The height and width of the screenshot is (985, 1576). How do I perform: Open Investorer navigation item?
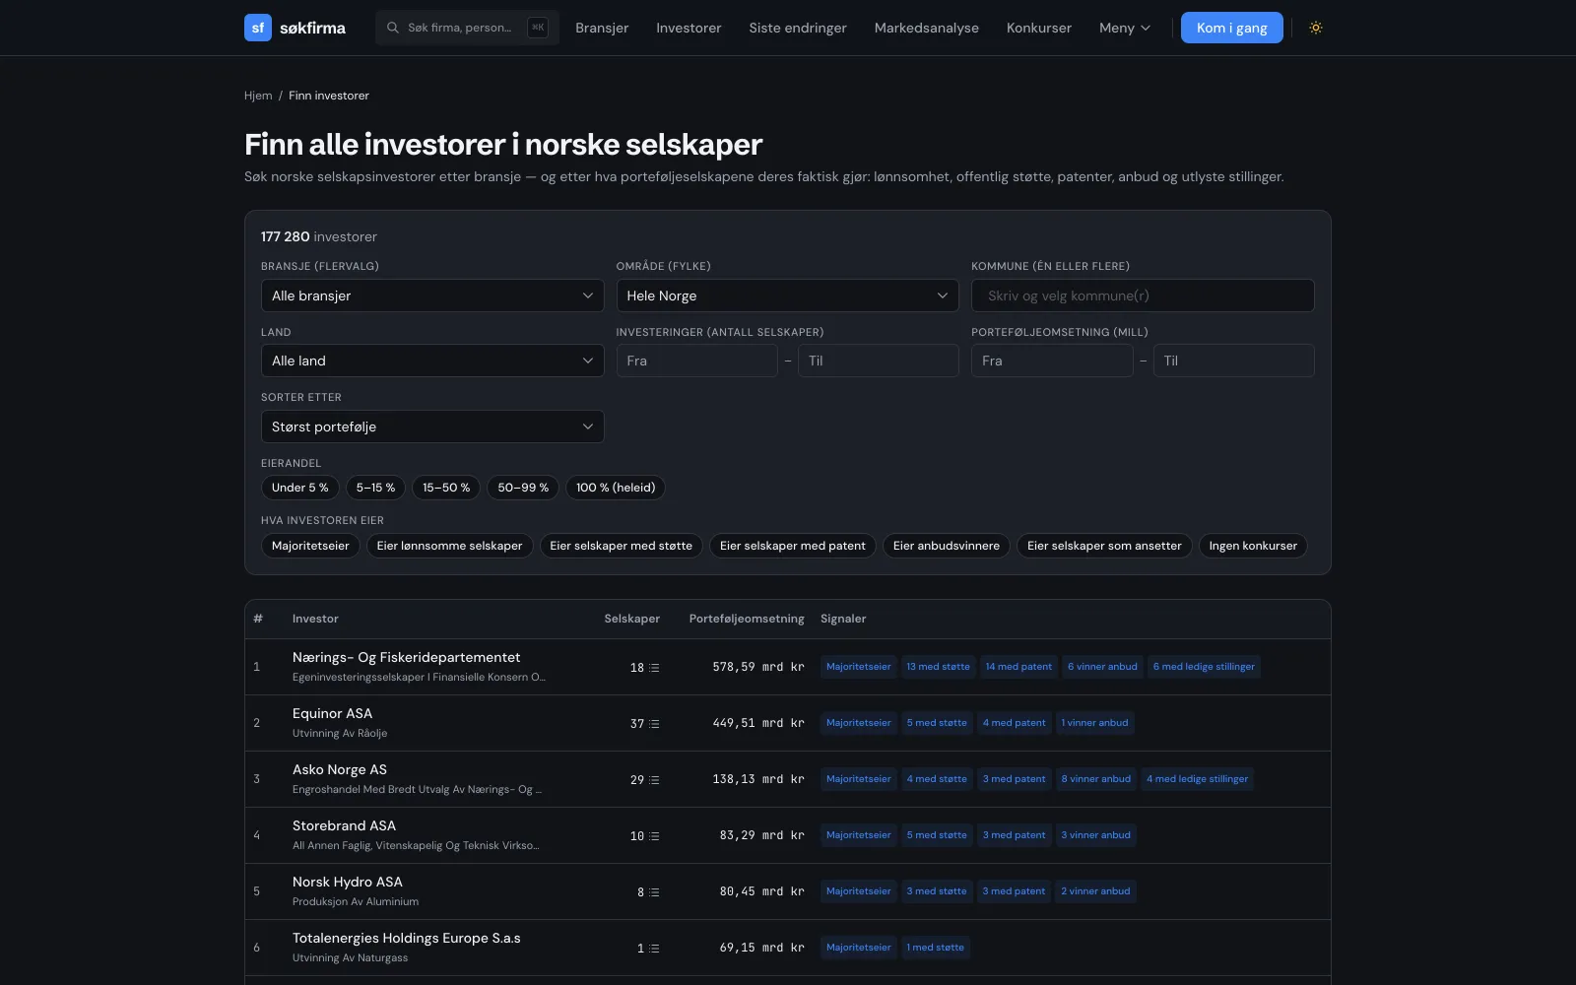pos(689,28)
